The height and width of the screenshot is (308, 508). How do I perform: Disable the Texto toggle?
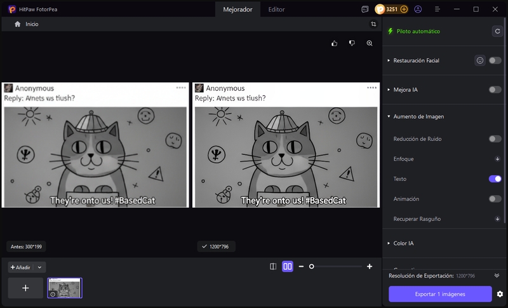[495, 179]
